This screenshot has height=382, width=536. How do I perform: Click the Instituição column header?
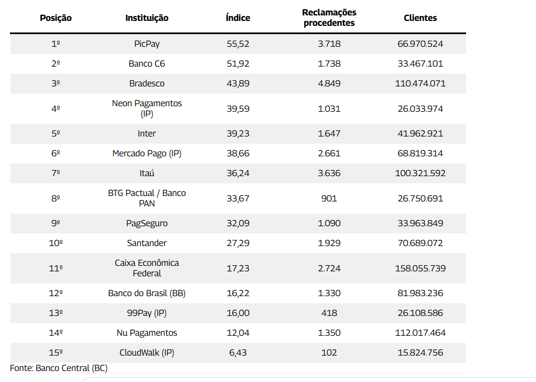[147, 18]
